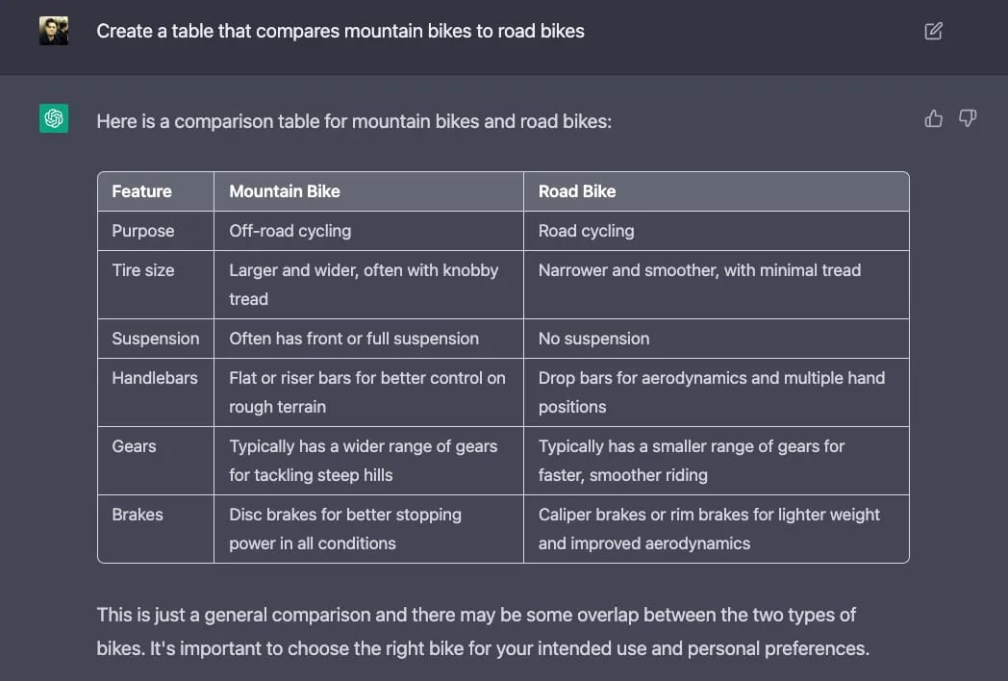Click the 'Caliper brakes or rim brakes' cell
This screenshot has width=1008, height=681.
pyautogui.click(x=709, y=528)
